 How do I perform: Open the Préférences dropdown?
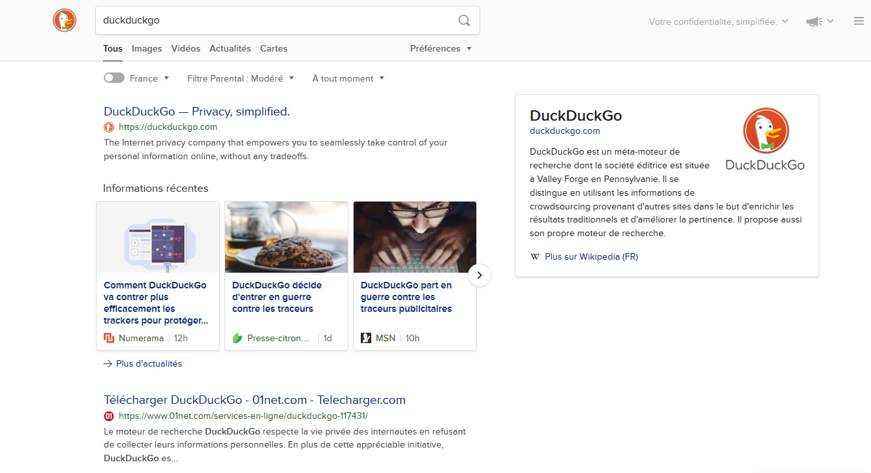click(440, 48)
